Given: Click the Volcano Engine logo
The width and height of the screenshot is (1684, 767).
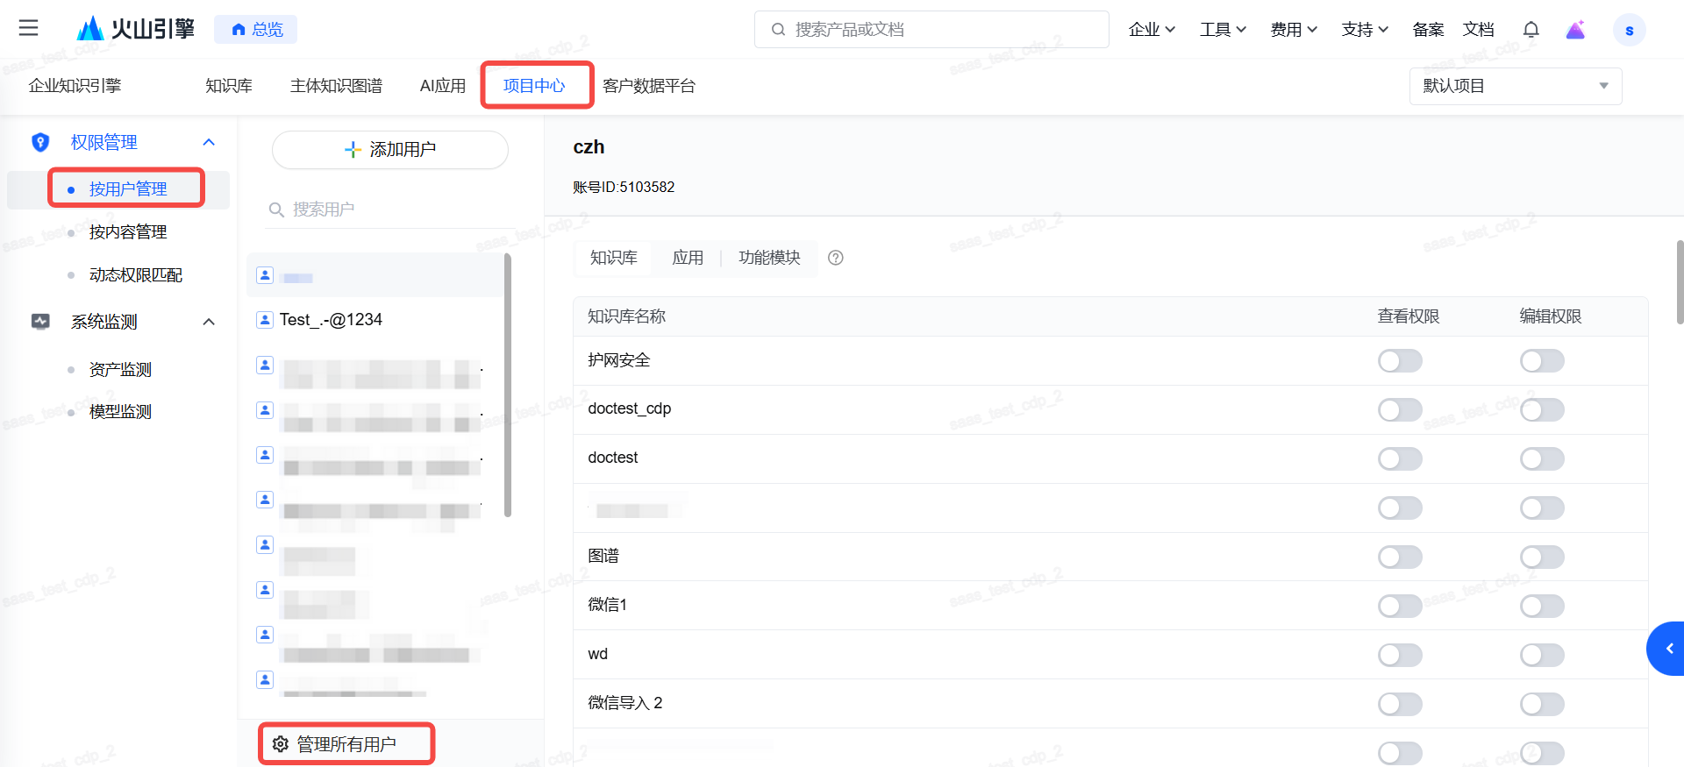Looking at the screenshot, I should click(x=136, y=29).
